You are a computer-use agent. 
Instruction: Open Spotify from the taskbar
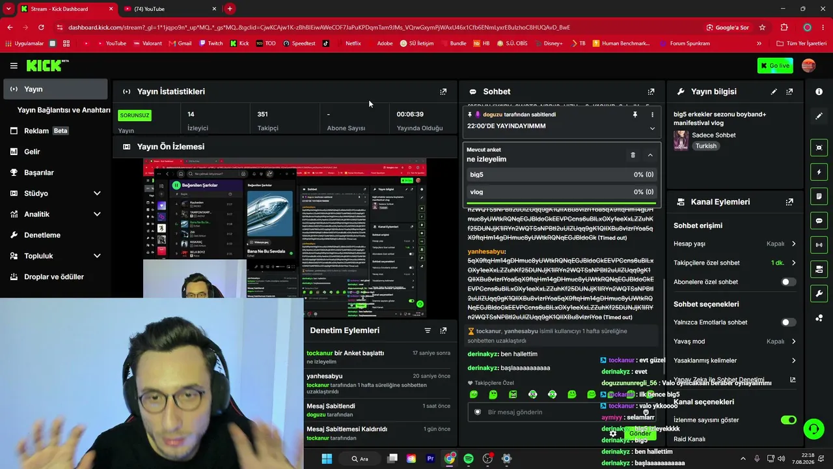tap(469, 459)
